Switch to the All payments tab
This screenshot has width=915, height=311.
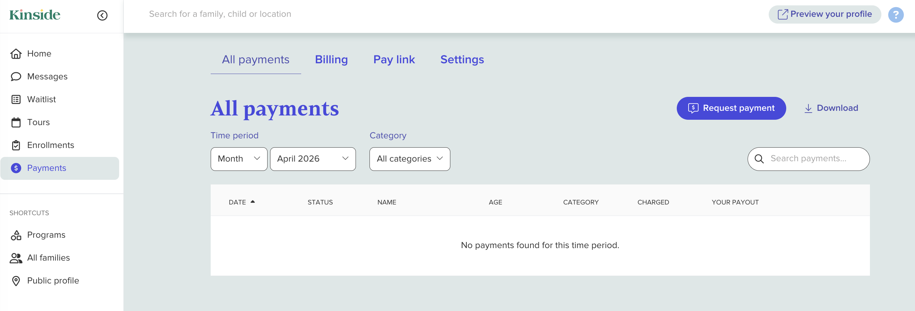255,60
